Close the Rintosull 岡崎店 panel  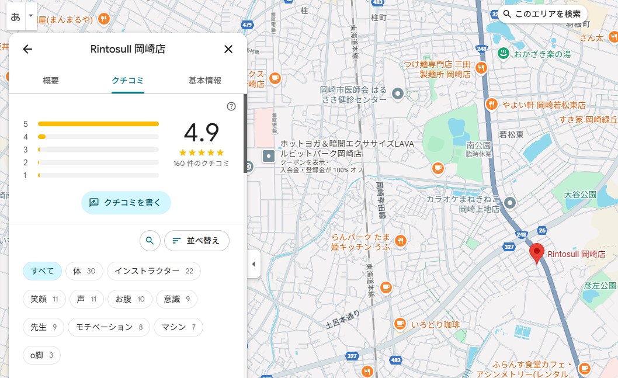tap(228, 49)
